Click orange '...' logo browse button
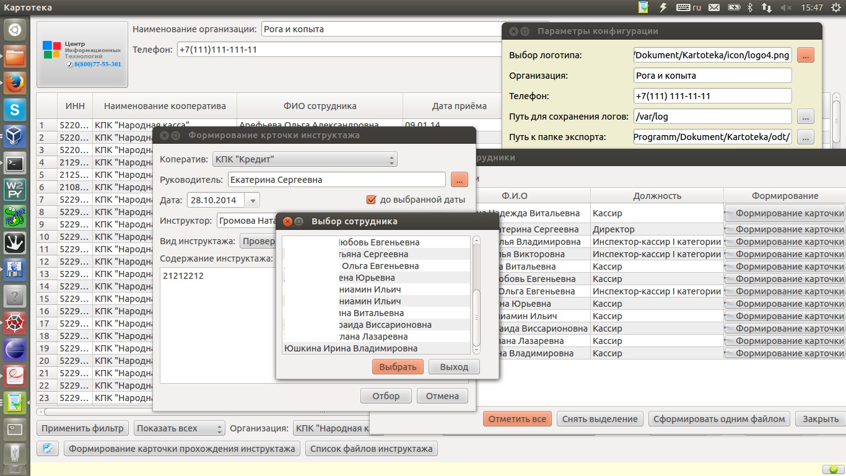 (x=805, y=55)
